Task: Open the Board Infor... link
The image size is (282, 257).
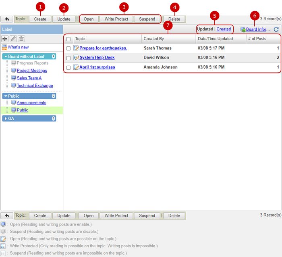Action: click(x=258, y=29)
